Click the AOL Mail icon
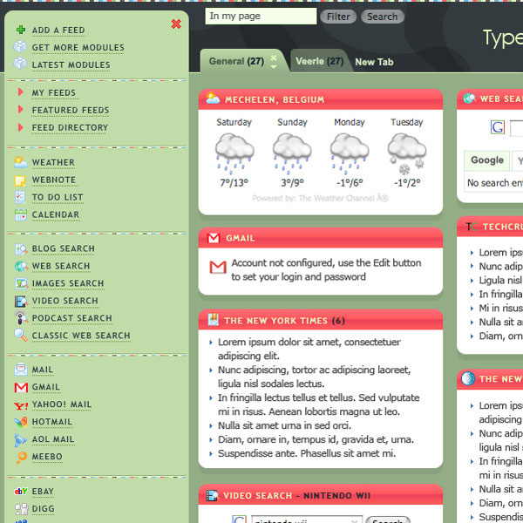Image resolution: width=523 pixels, height=523 pixels. pyautogui.click(x=20, y=440)
